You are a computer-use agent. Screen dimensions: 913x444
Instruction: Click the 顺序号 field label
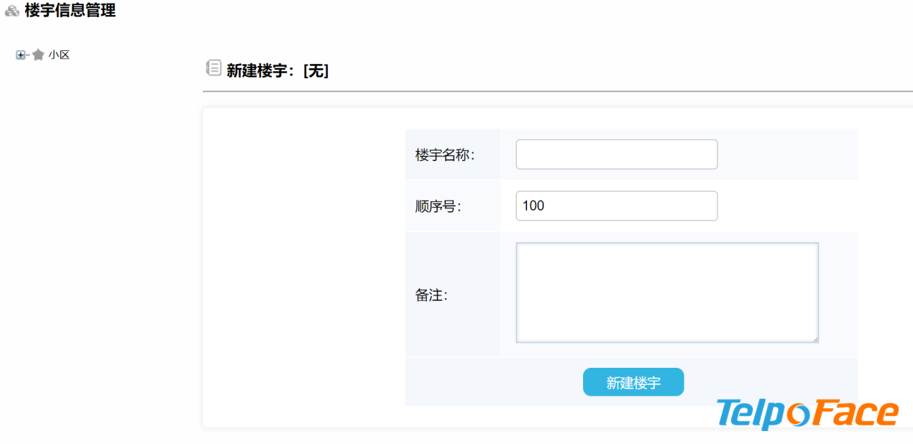pyautogui.click(x=438, y=206)
